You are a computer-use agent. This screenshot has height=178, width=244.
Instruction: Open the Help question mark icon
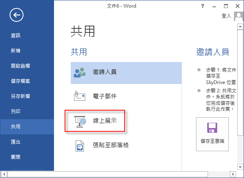pyautogui.click(x=202, y=6)
